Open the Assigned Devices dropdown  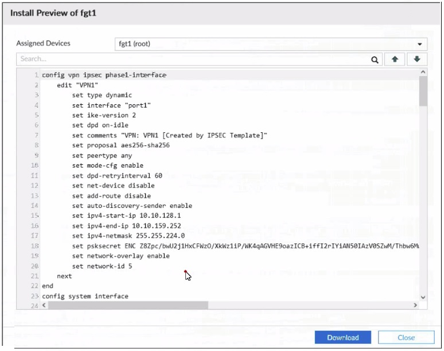271,44
